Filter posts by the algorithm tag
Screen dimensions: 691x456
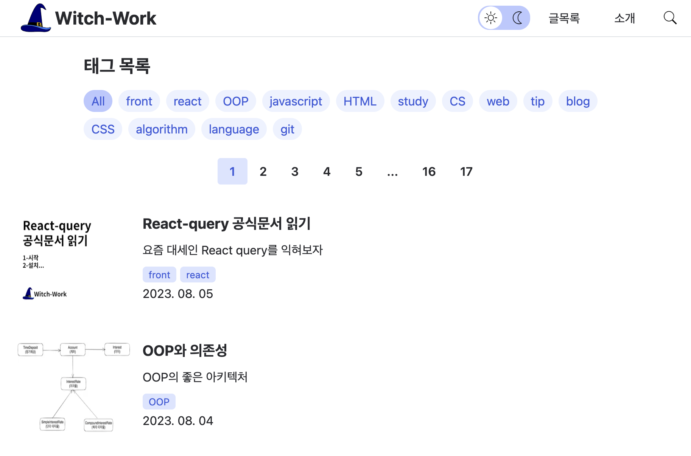coord(162,129)
